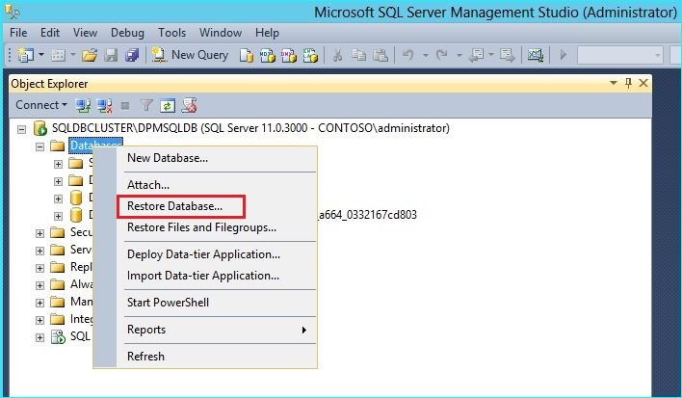The width and height of the screenshot is (682, 398).
Task: Expand the Replication folder node
Action: tap(39, 268)
